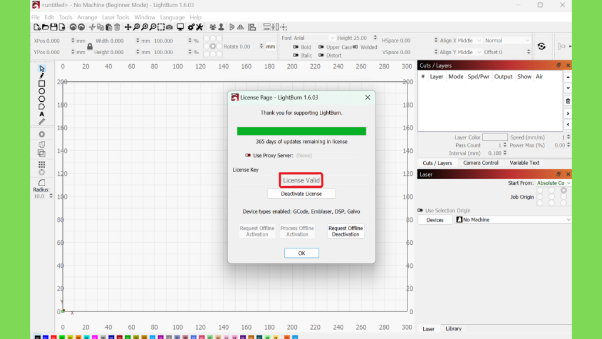Open device settings wrench-screwdriver icon
This screenshot has width=602, height=339.
[199, 27]
